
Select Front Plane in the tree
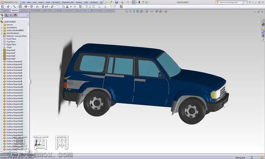tap(11, 39)
